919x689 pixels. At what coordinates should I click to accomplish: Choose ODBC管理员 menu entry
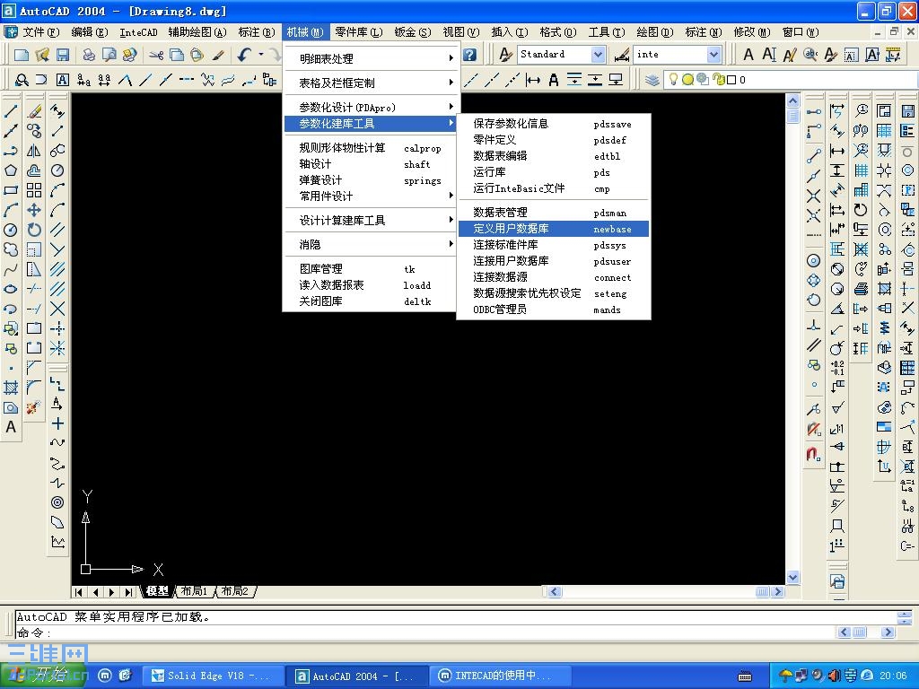[554, 310]
